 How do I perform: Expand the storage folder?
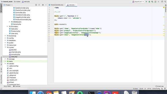[x=5, y=59]
